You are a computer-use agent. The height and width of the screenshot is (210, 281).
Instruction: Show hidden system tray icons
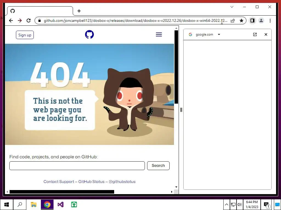click(x=226, y=205)
